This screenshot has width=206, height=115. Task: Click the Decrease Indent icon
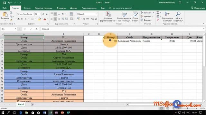(63, 19)
